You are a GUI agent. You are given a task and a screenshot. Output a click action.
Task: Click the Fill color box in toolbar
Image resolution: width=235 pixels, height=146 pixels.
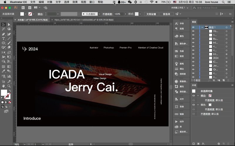[x=4, y=93]
